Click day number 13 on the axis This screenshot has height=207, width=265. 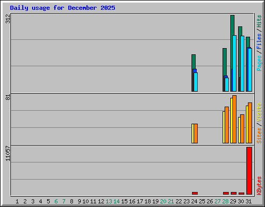click(x=109, y=201)
